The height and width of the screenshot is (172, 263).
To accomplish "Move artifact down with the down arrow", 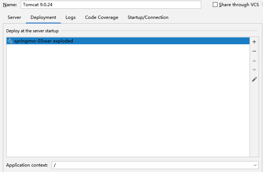I will (254, 70).
